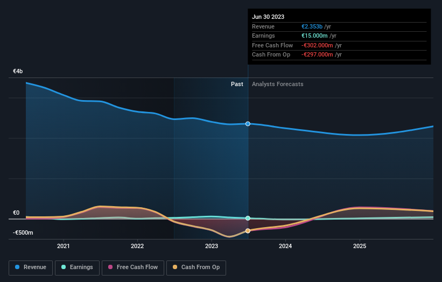This screenshot has height=282, width=442.
Task: Toggle the Cash From Op legend series
Action: pos(196,267)
